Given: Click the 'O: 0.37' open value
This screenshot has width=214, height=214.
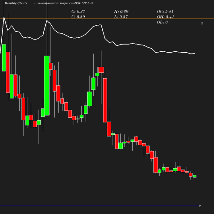Looking at the screenshot, I should tap(78, 12).
